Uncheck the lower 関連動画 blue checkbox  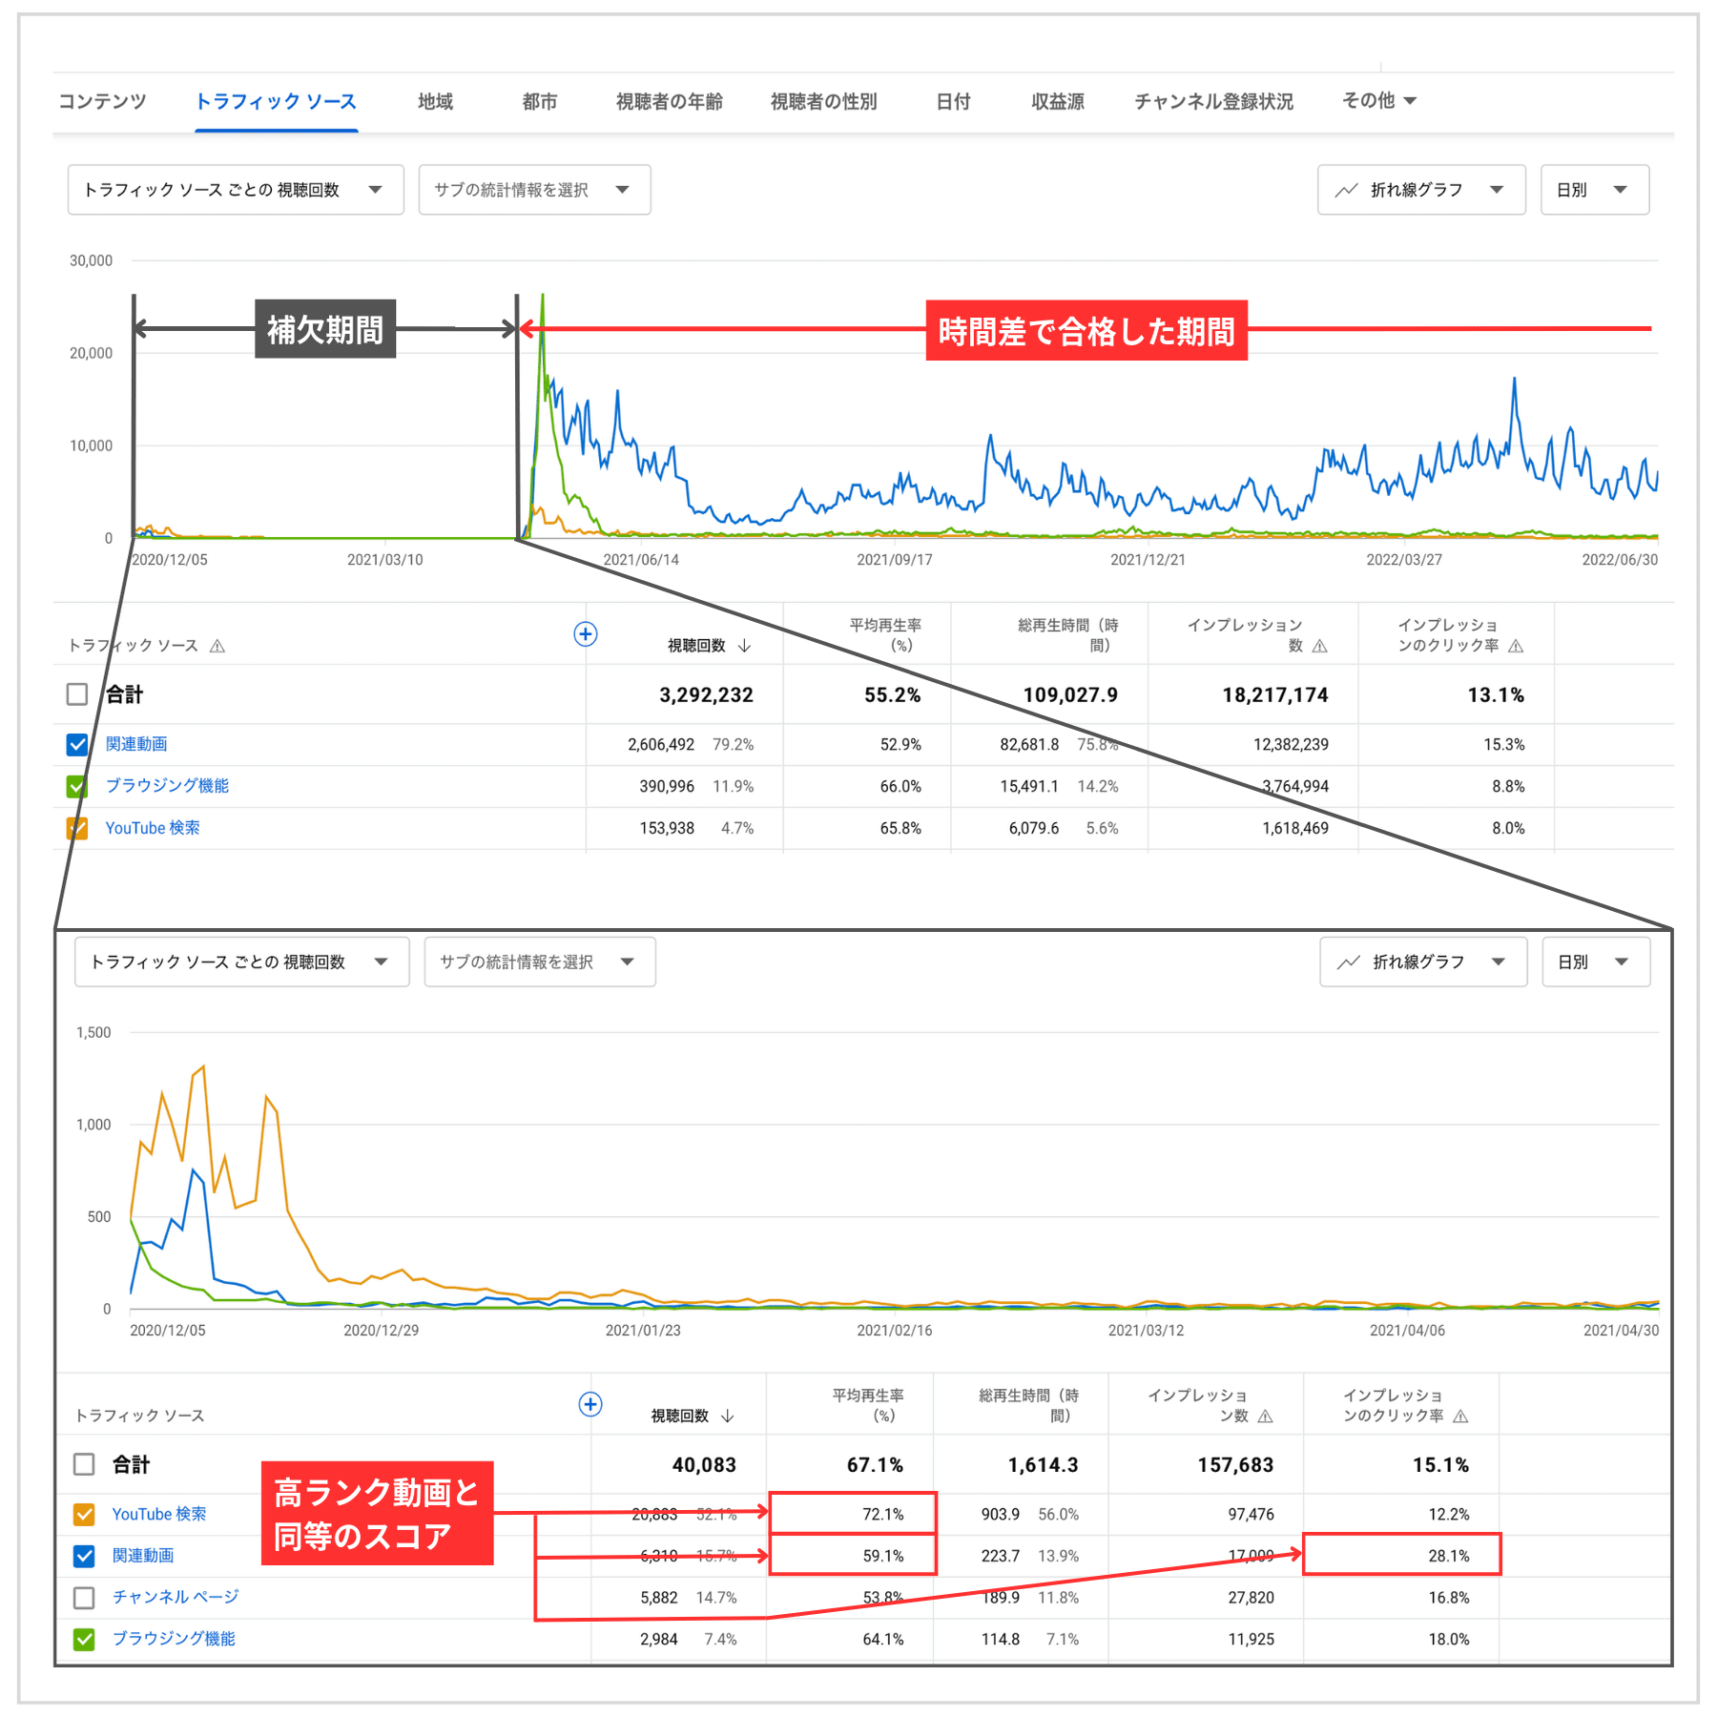point(84,1556)
